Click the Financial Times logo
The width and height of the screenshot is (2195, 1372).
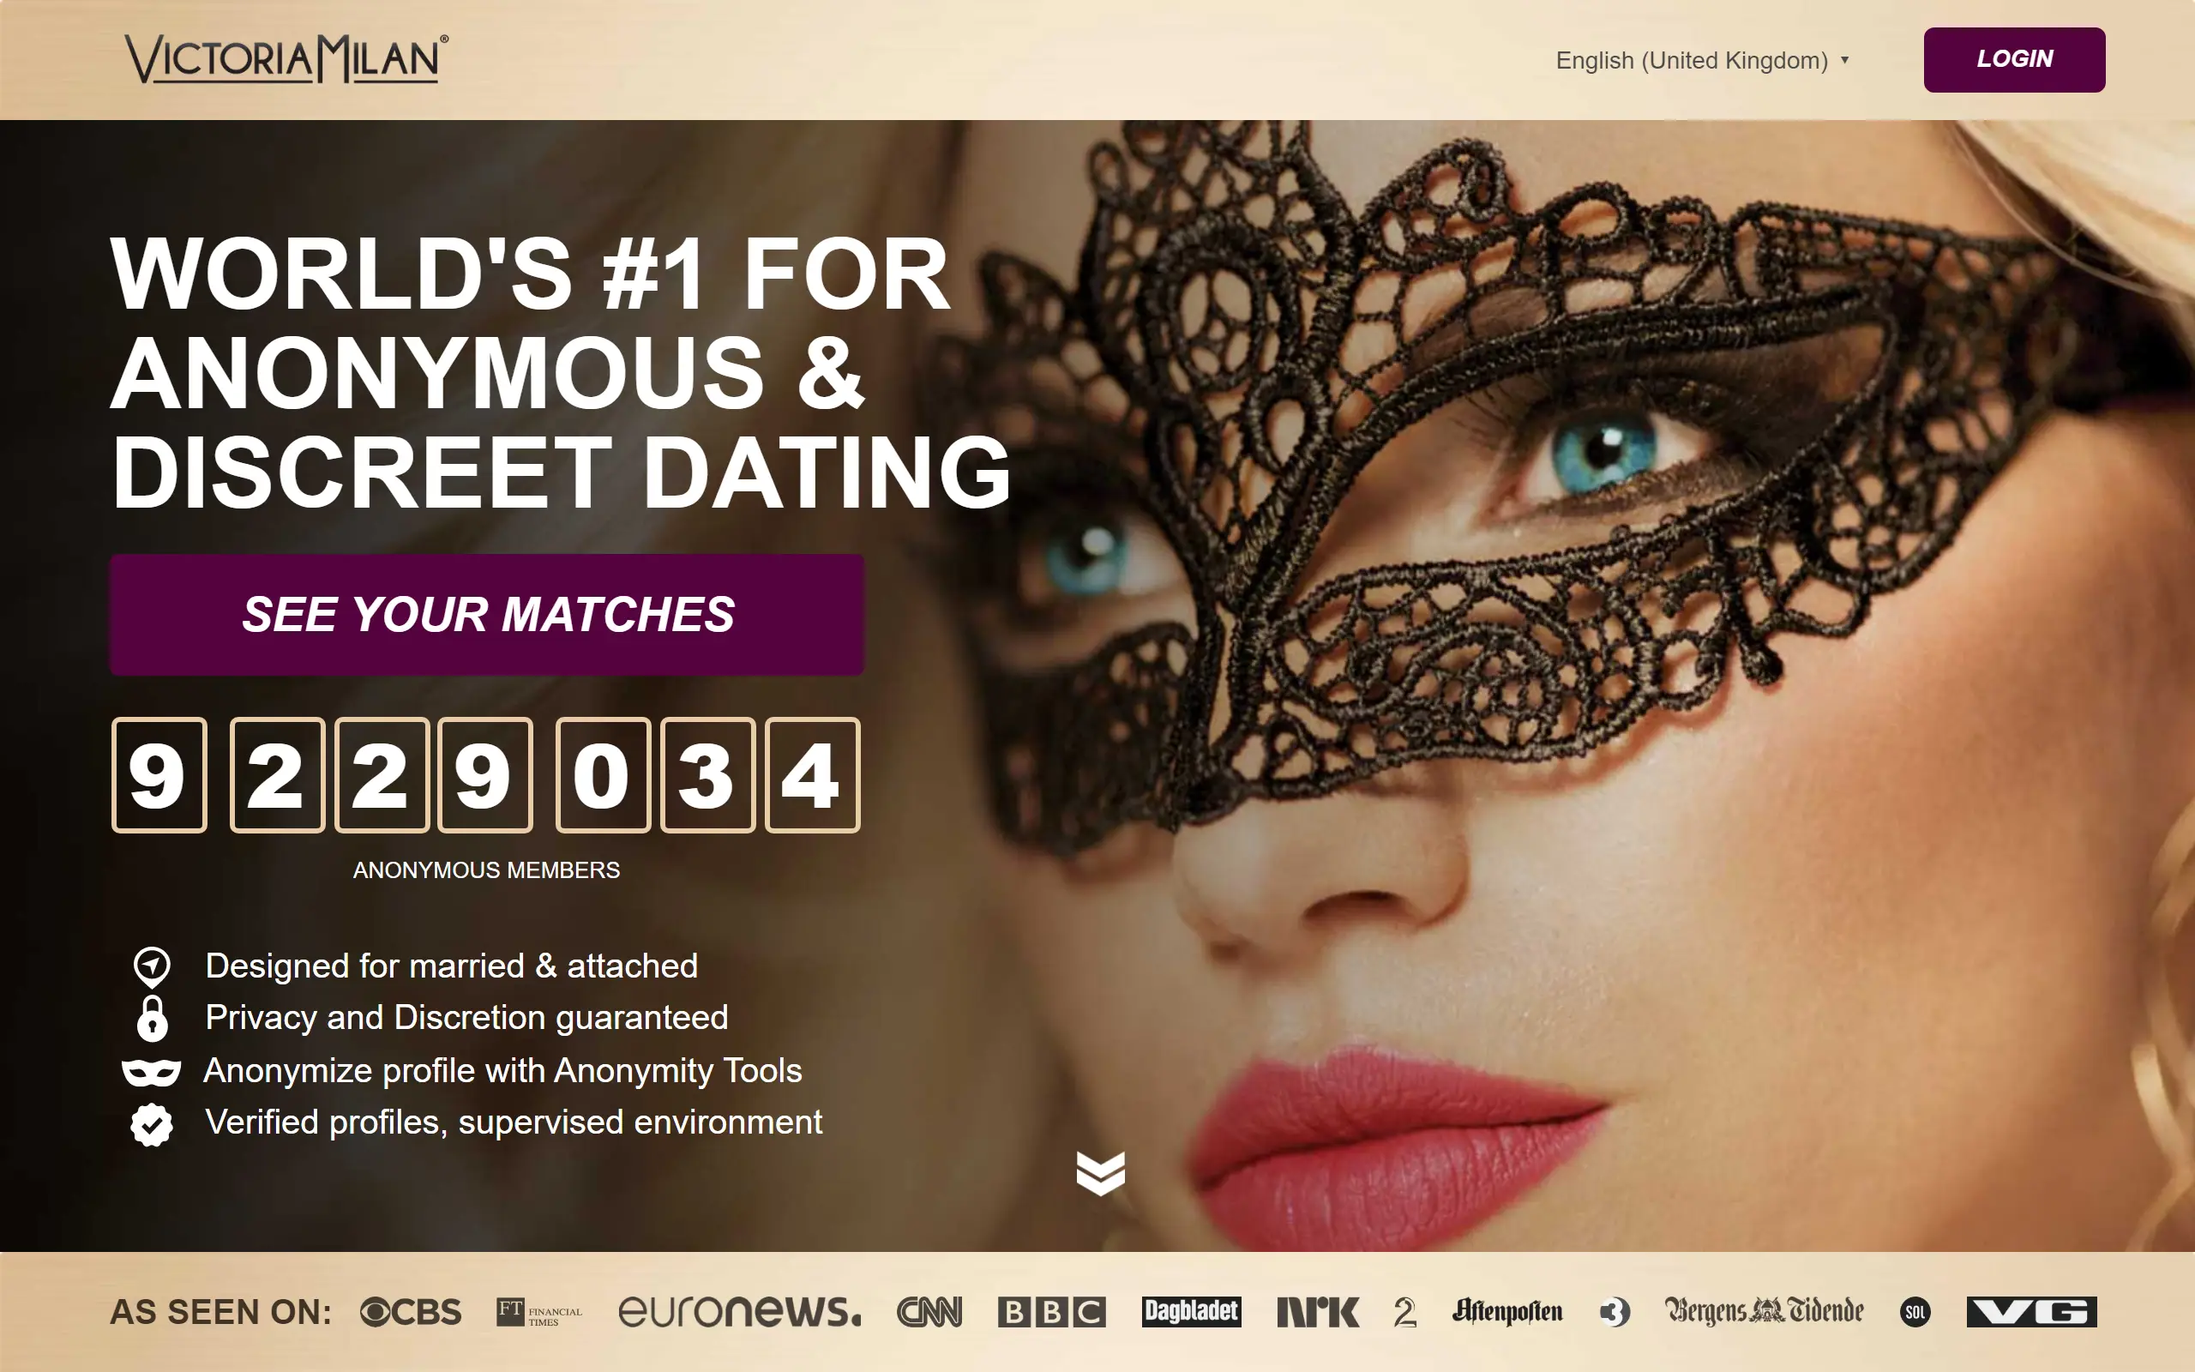point(538,1312)
